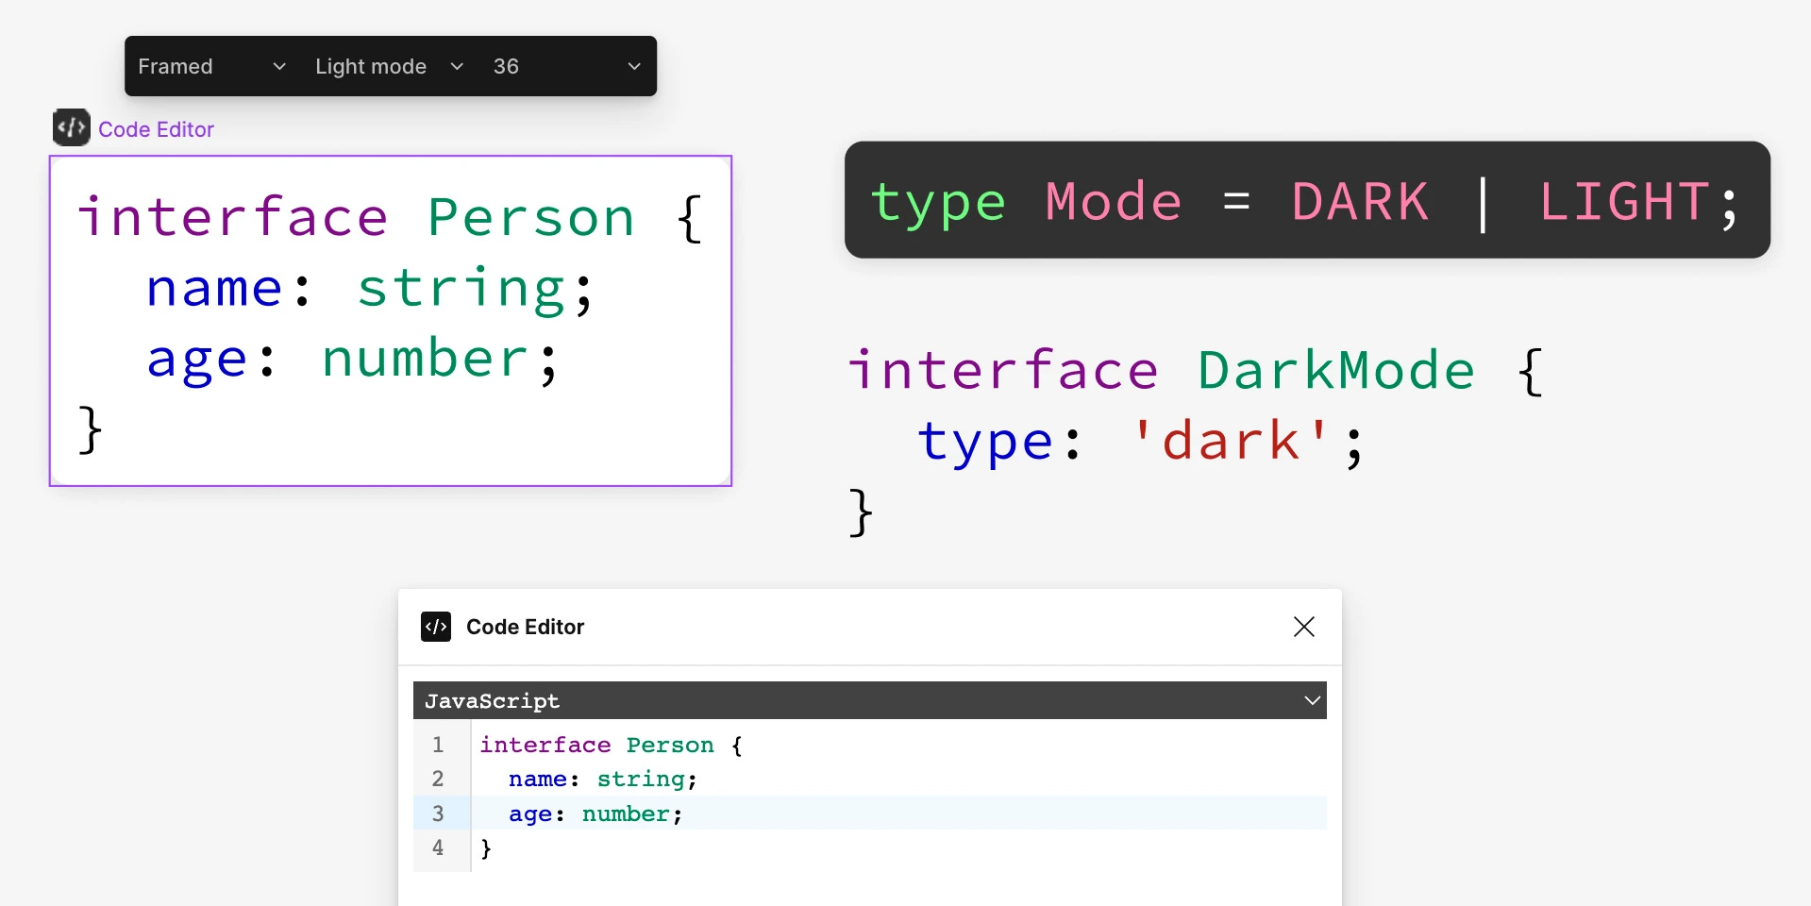Click the word 'LIGHT' in the dark code block
The height and width of the screenshot is (906, 1811).
1623,201
